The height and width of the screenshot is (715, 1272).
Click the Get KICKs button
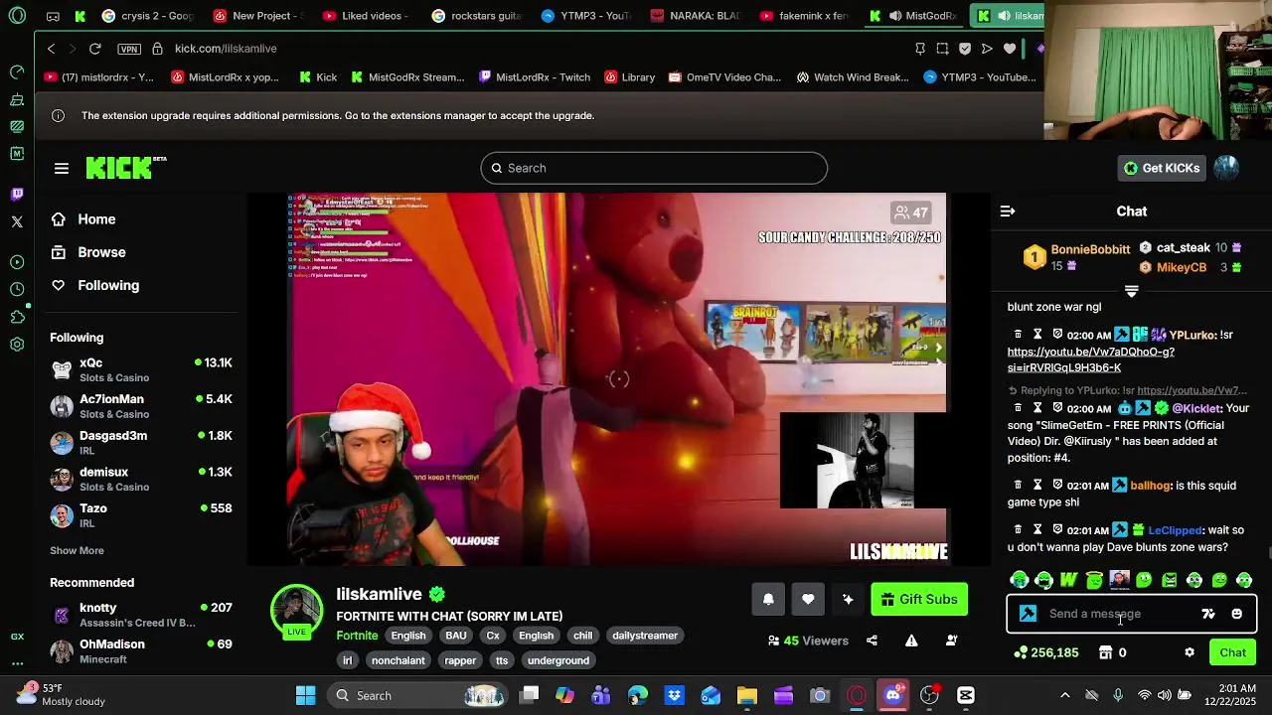pyautogui.click(x=1162, y=168)
